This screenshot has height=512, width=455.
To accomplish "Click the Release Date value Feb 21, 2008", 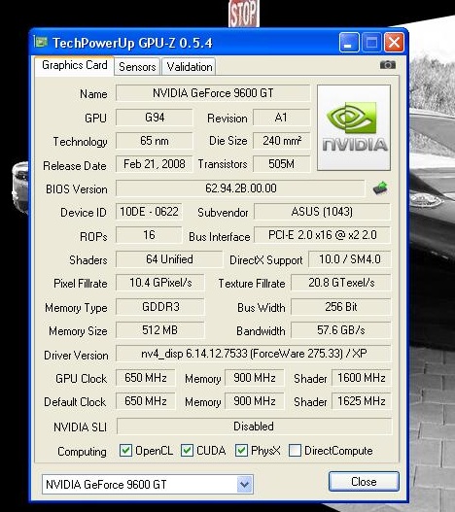I will click(155, 164).
